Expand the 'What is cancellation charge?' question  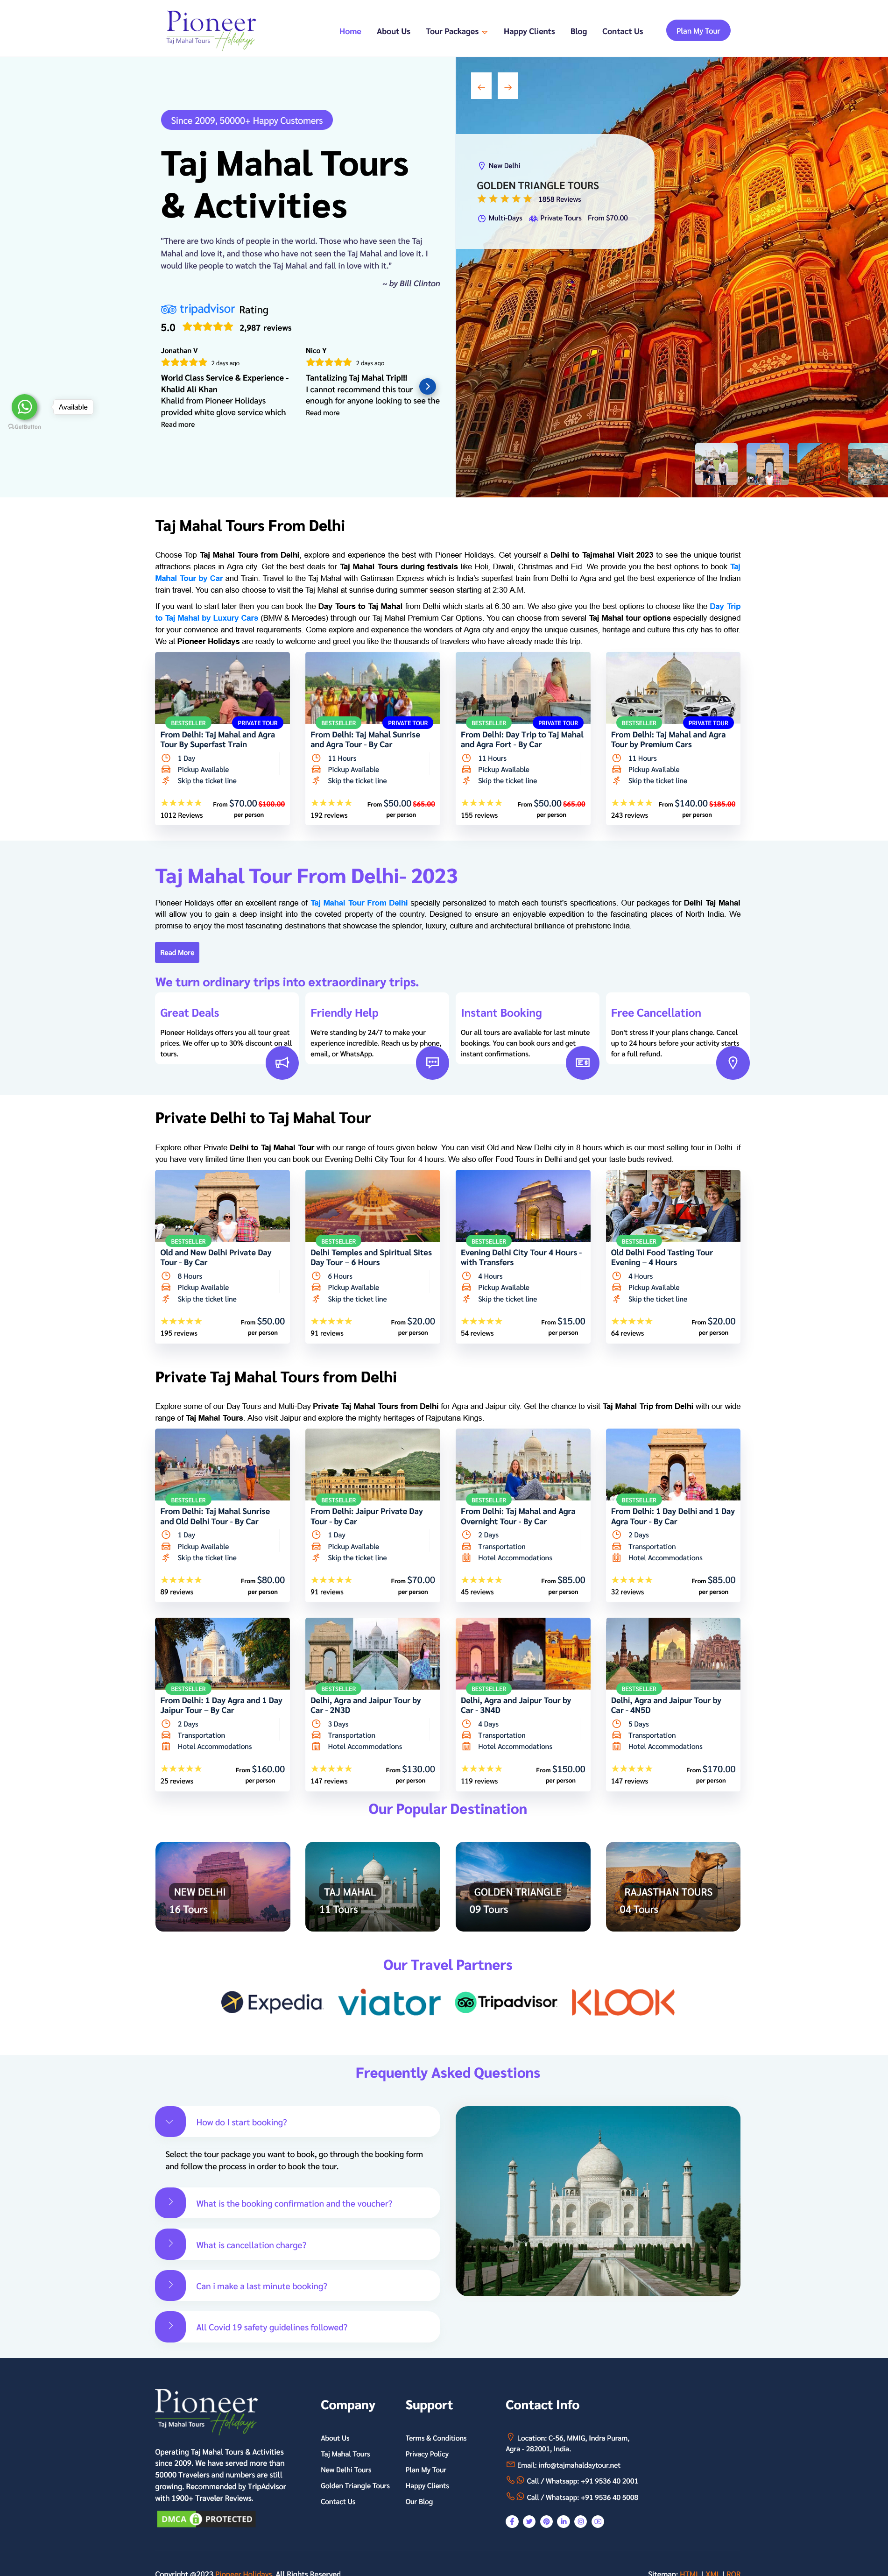(297, 2244)
